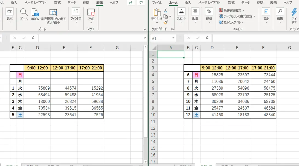
Task: Open Conditional Formatting (条件付き書式) dropdown
Action: tap(231, 10)
